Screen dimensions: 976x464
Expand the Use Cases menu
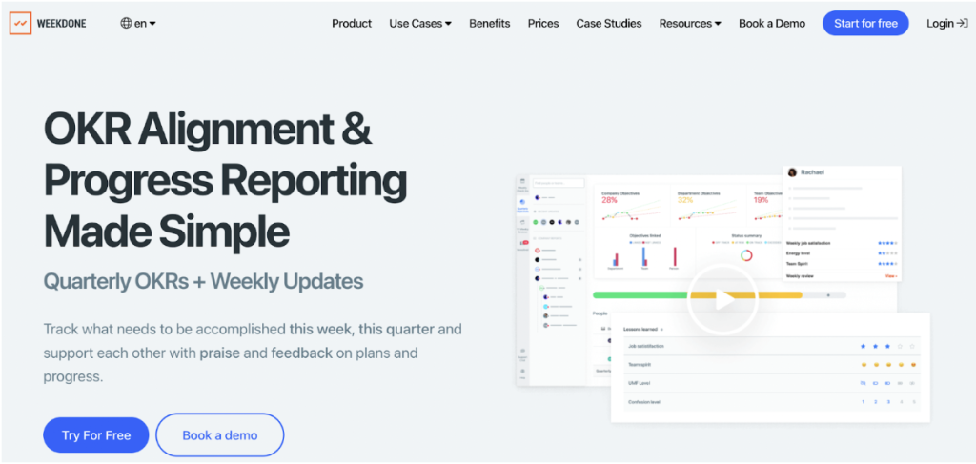point(420,23)
